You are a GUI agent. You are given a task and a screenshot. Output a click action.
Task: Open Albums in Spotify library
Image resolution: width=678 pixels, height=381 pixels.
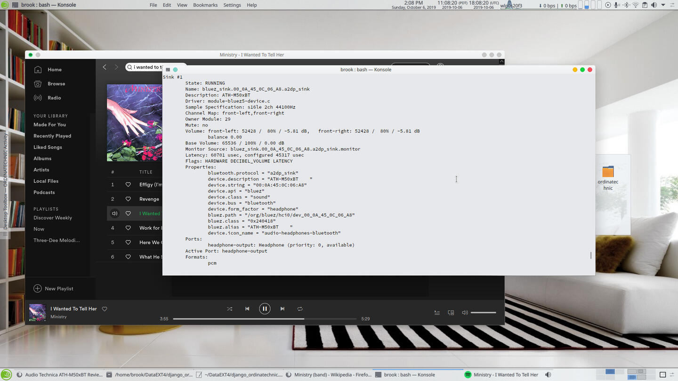tap(42, 159)
